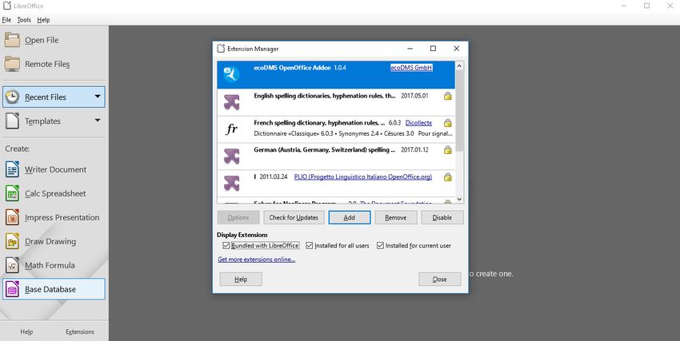
Task: Click the Writer Document icon
Action: [x=12, y=169]
